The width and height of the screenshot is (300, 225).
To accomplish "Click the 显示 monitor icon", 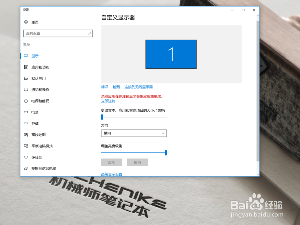I will point(26,56).
